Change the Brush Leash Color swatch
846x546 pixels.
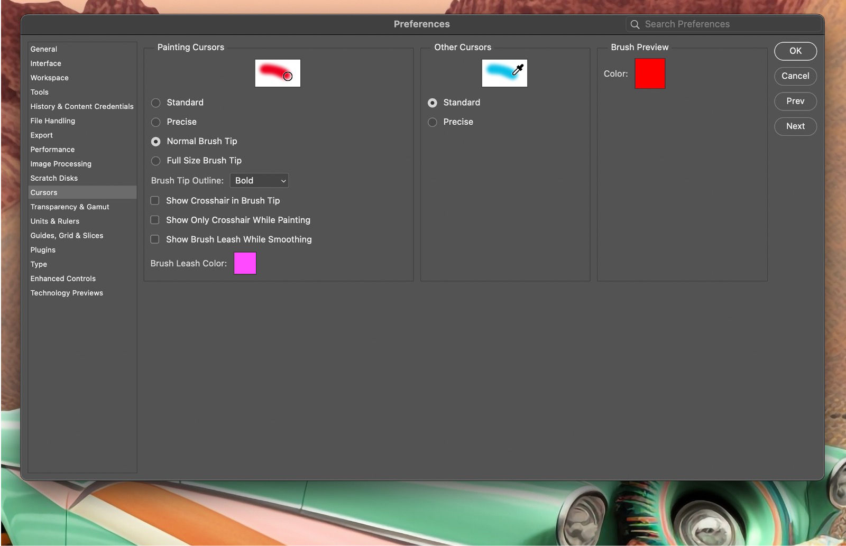[x=245, y=263]
